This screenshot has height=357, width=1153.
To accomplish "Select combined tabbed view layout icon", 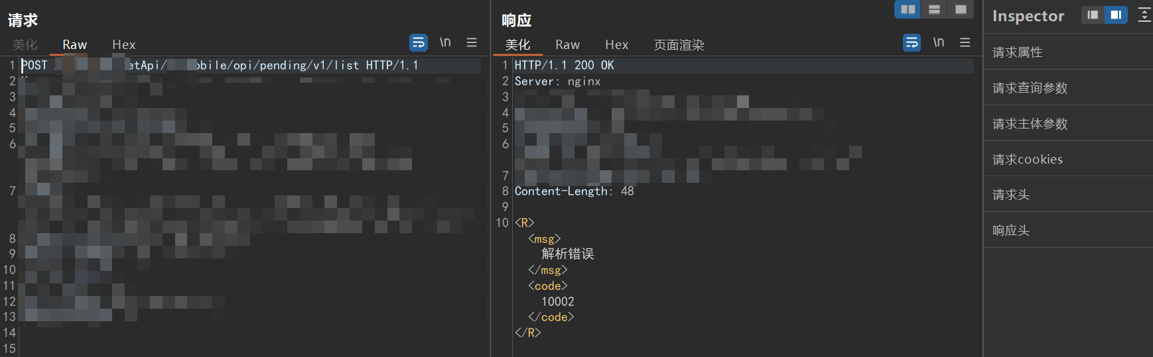I will point(961,9).
